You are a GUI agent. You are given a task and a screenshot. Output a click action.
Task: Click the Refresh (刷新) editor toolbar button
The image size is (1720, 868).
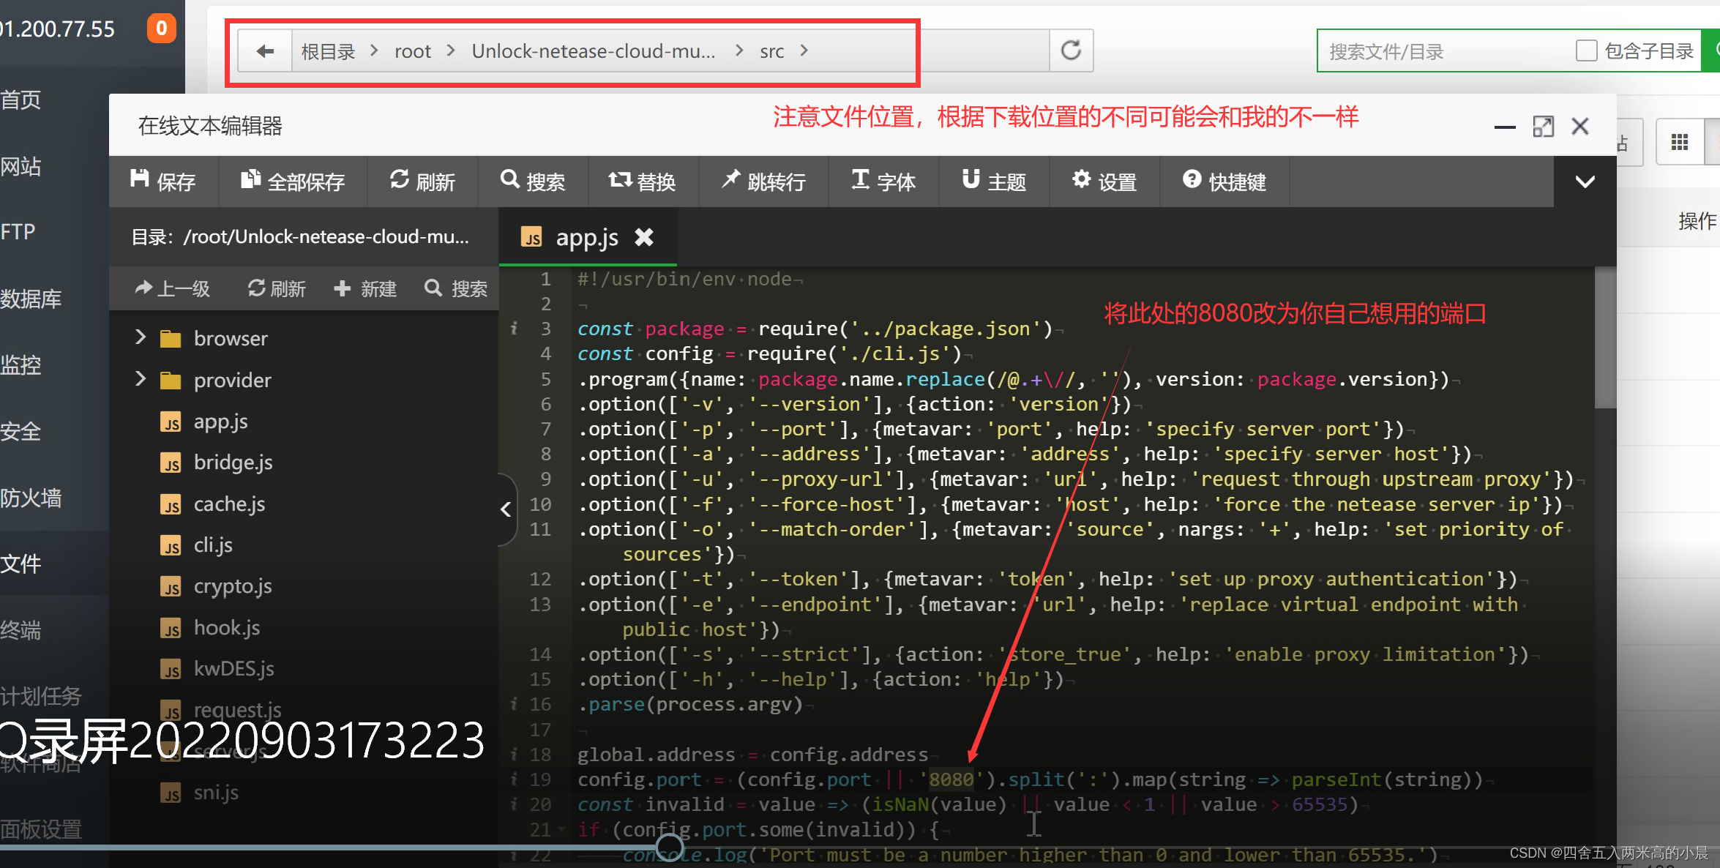[x=422, y=182]
